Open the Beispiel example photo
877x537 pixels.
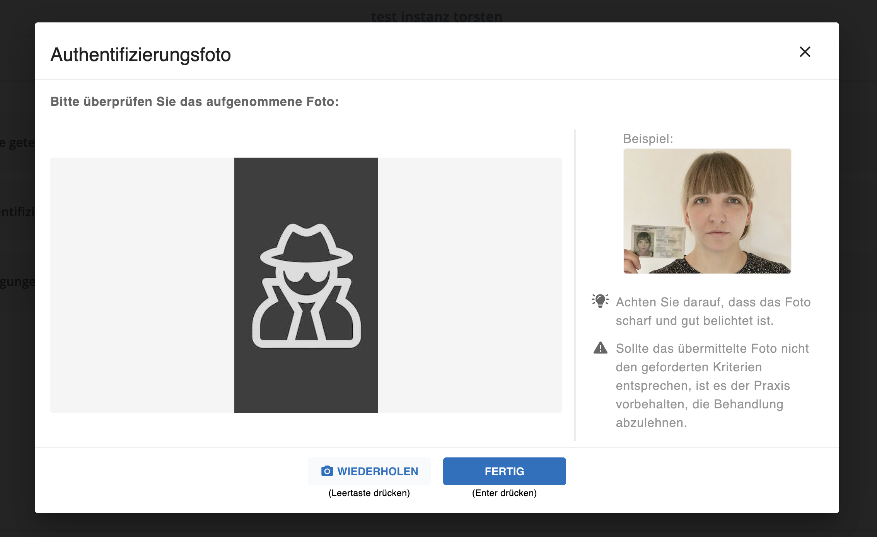(x=707, y=211)
